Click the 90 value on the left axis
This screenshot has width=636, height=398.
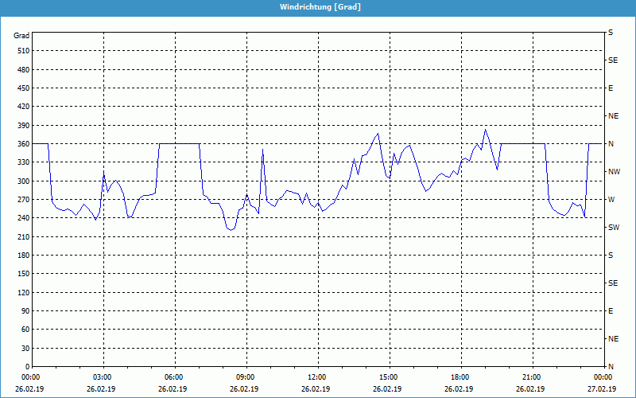click(x=24, y=311)
